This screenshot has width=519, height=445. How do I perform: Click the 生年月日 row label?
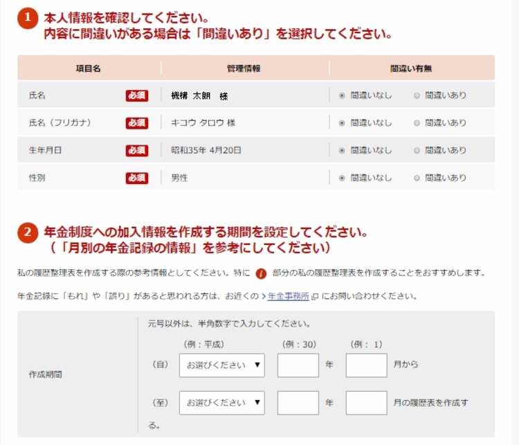click(x=45, y=150)
